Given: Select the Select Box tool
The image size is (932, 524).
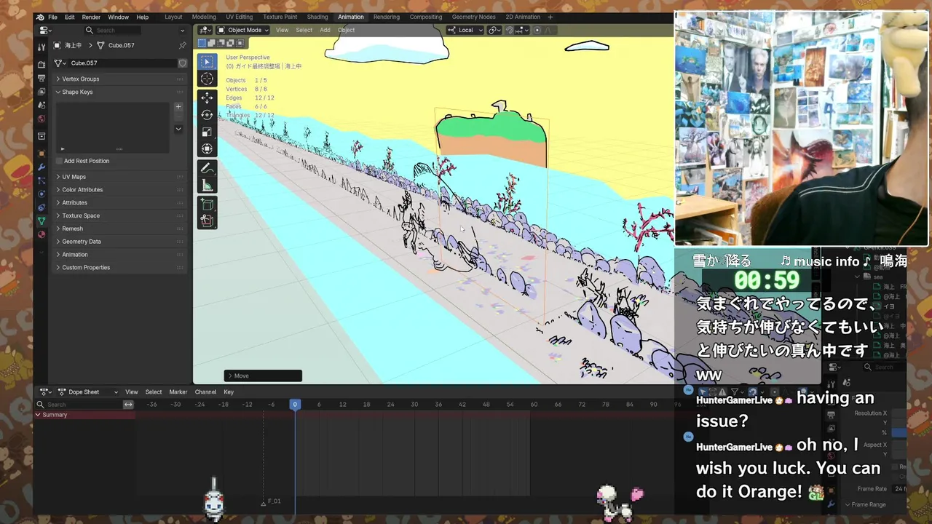Looking at the screenshot, I should click(x=207, y=62).
